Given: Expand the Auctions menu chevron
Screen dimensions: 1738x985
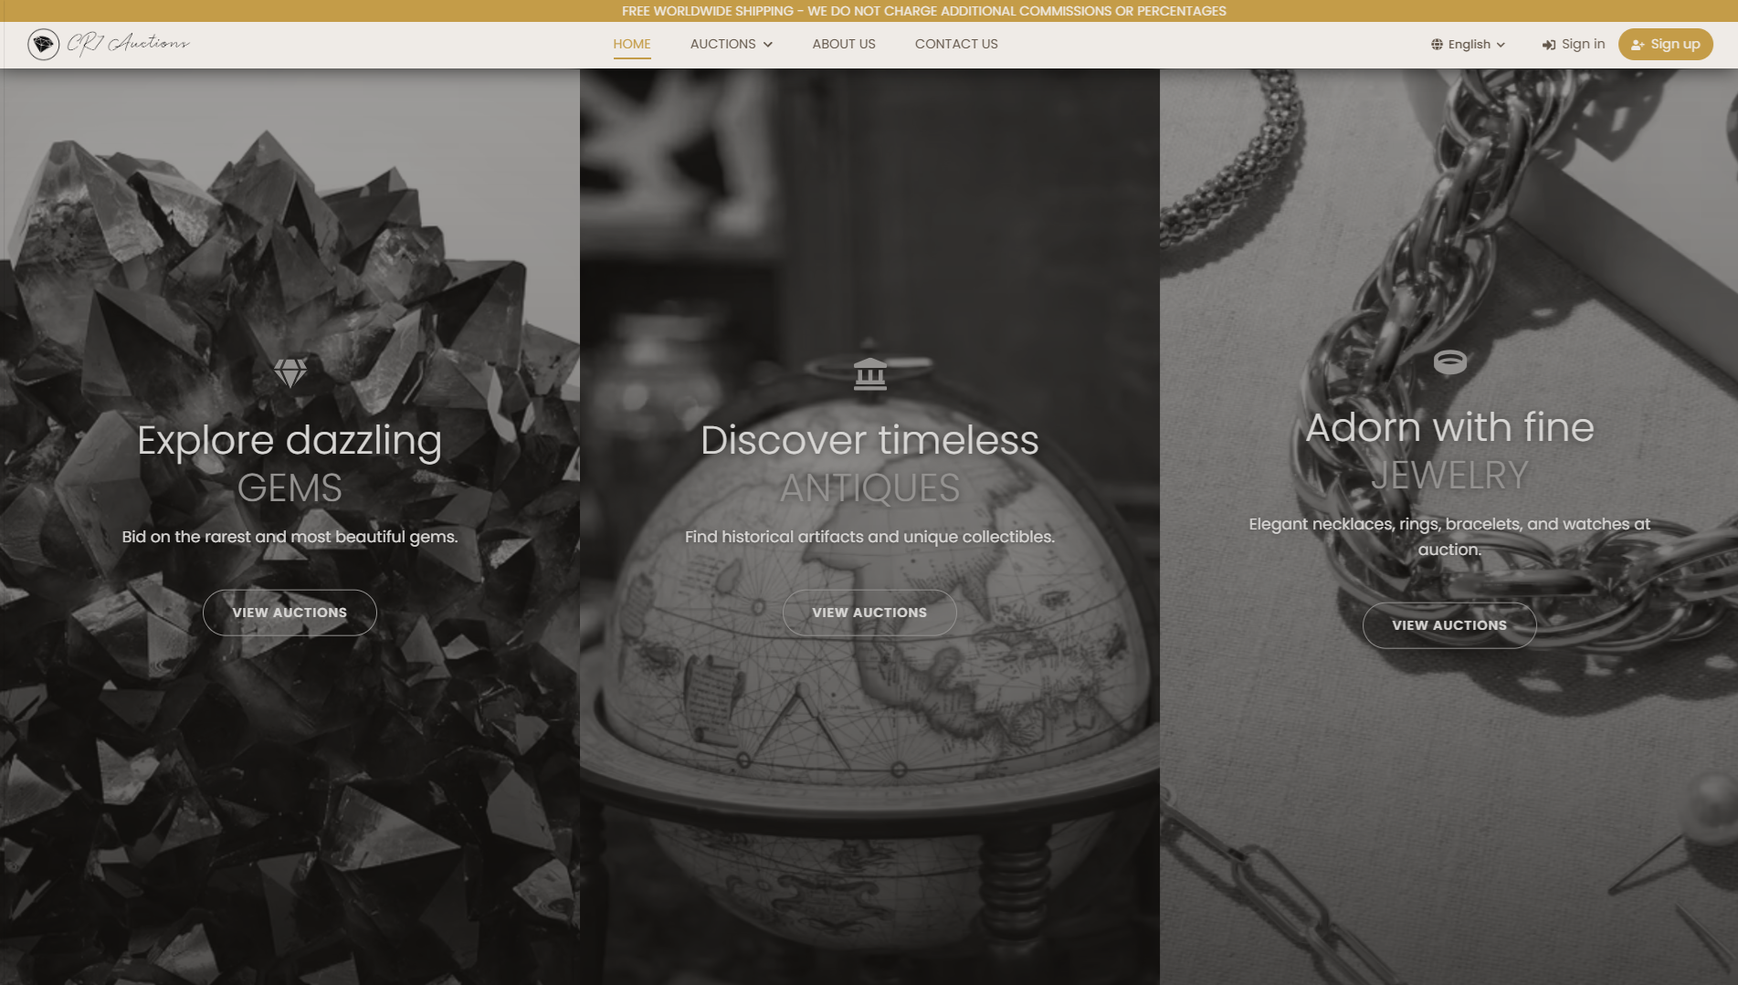Looking at the screenshot, I should 768,45.
